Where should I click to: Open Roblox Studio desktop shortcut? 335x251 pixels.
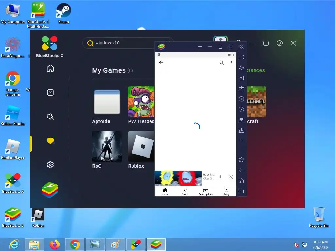[13, 115]
